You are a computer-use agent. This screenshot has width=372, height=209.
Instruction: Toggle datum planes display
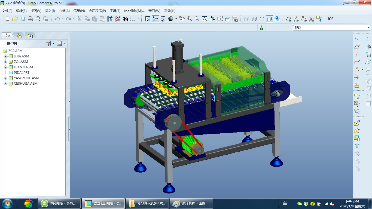[x=288, y=19]
